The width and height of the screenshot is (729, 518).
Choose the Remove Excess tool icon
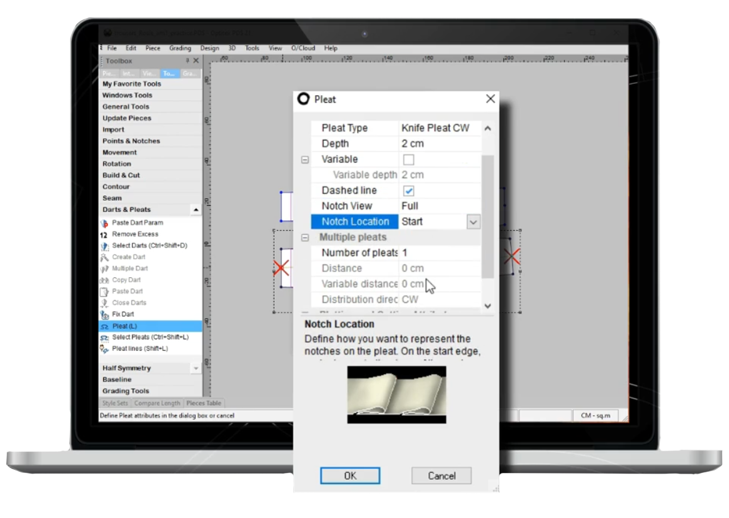(x=105, y=234)
